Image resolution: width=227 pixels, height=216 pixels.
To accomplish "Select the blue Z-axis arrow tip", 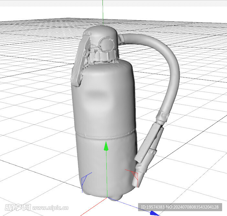I will tap(154, 213).
